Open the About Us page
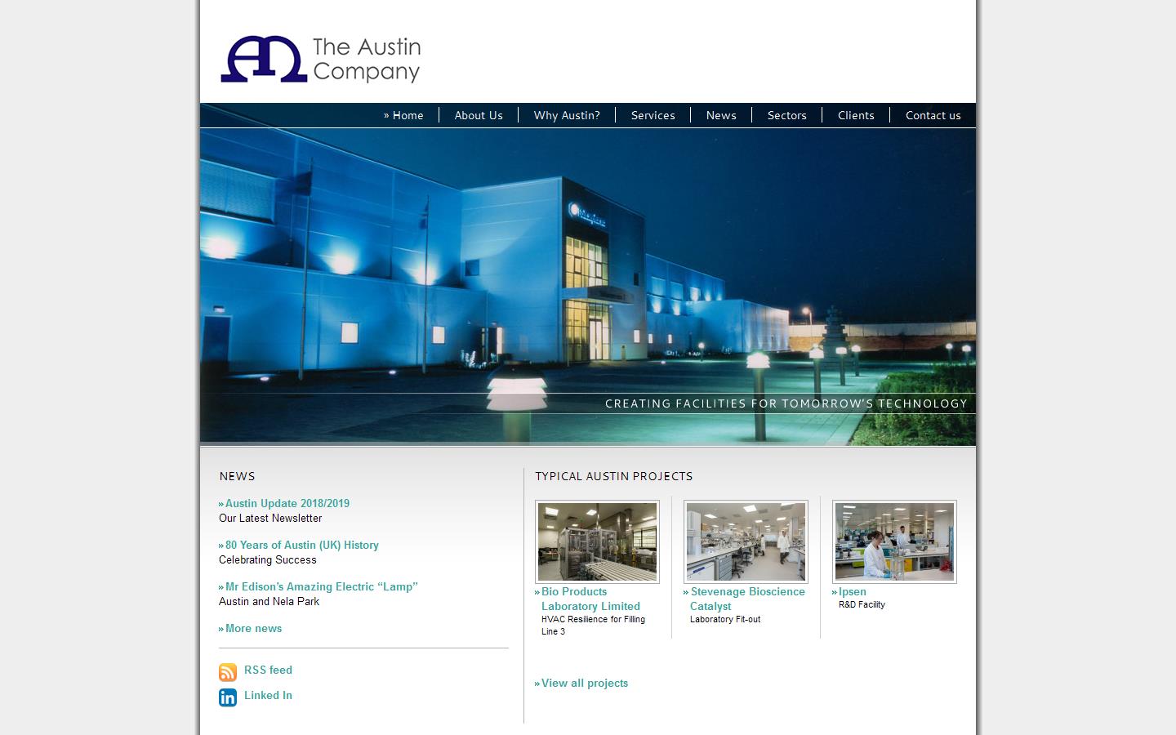 point(479,115)
